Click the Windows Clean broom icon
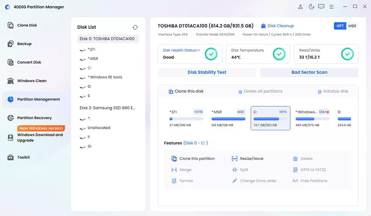The width and height of the screenshot is (371, 216). (x=10, y=81)
